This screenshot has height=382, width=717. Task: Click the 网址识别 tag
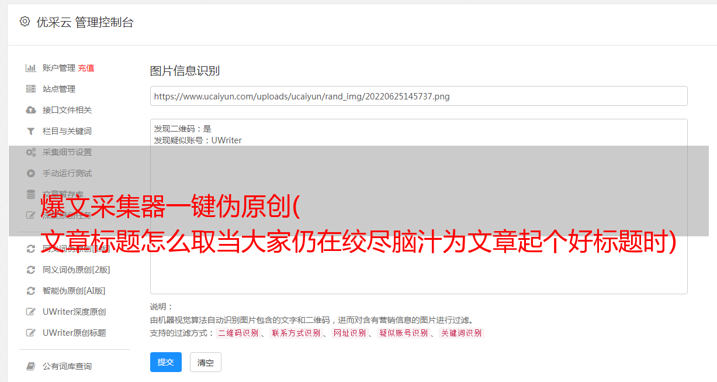click(x=349, y=333)
